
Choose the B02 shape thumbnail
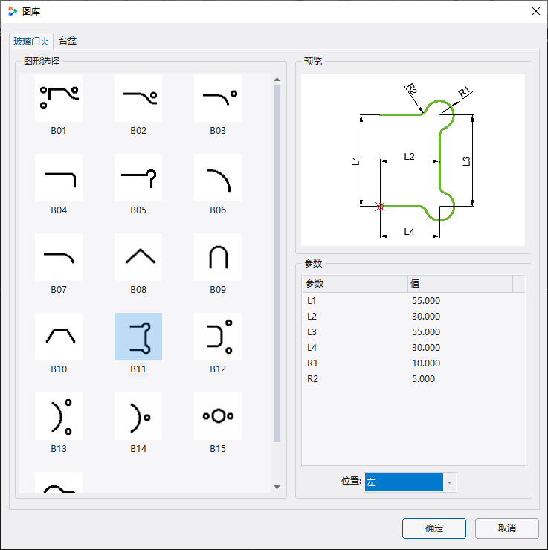click(138, 98)
